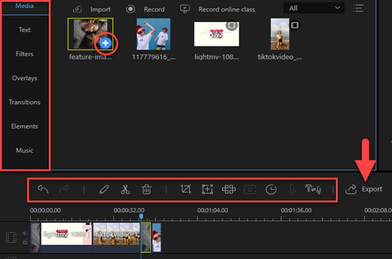Start Record online class
Viewport: 392px width, 259px height.
227,10
